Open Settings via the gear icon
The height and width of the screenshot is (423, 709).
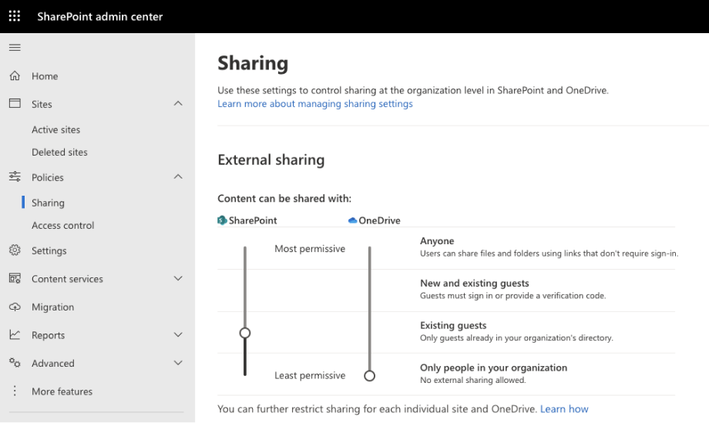tap(15, 250)
